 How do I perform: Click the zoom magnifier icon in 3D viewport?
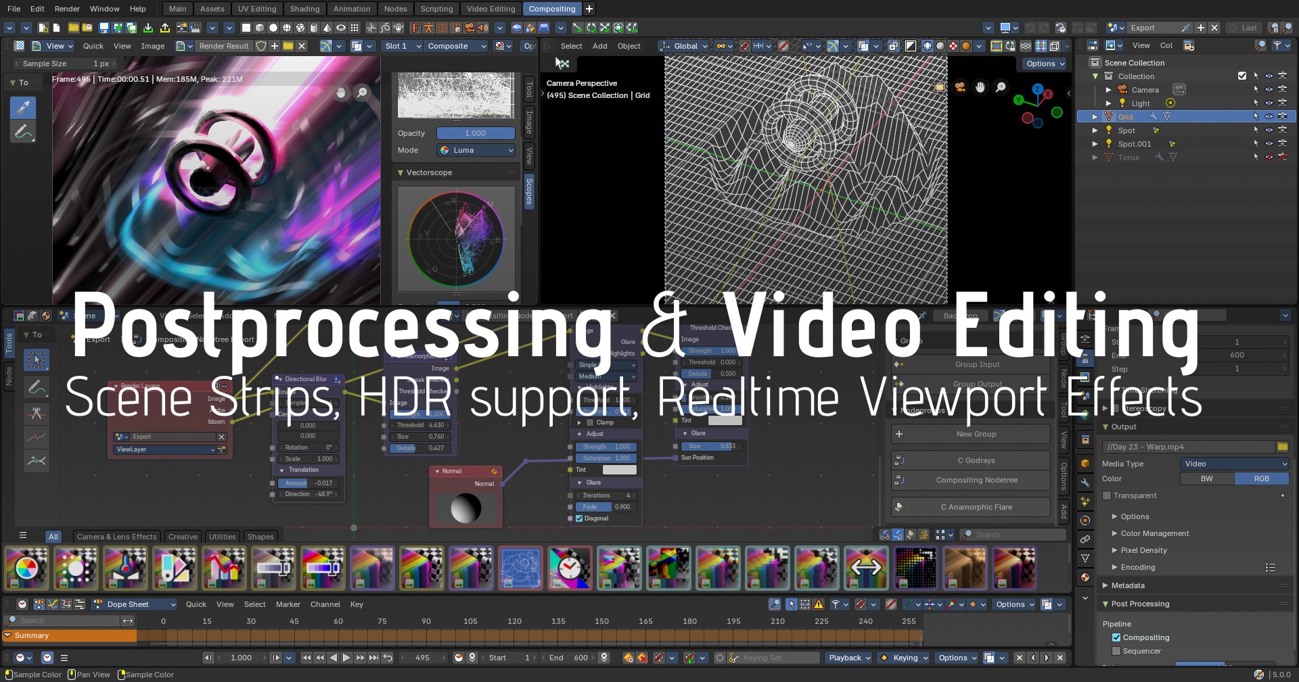pos(1001,87)
